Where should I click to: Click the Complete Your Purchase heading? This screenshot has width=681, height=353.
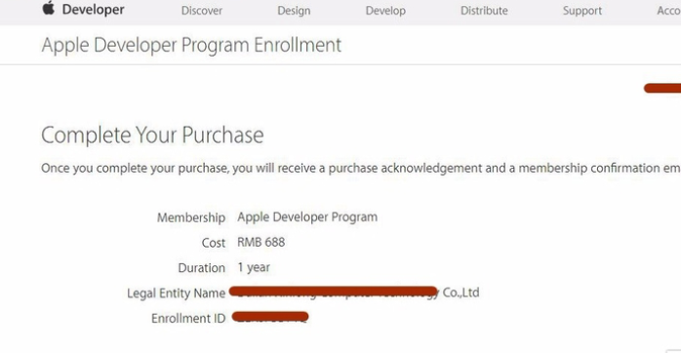pos(152,135)
